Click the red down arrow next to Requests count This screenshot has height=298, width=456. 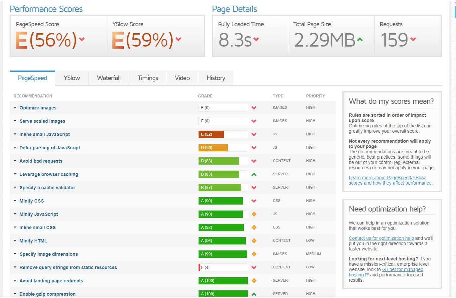pos(413,39)
